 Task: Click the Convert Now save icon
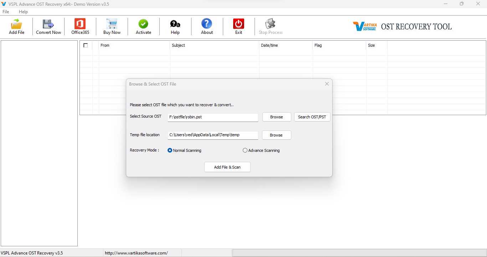(x=48, y=24)
